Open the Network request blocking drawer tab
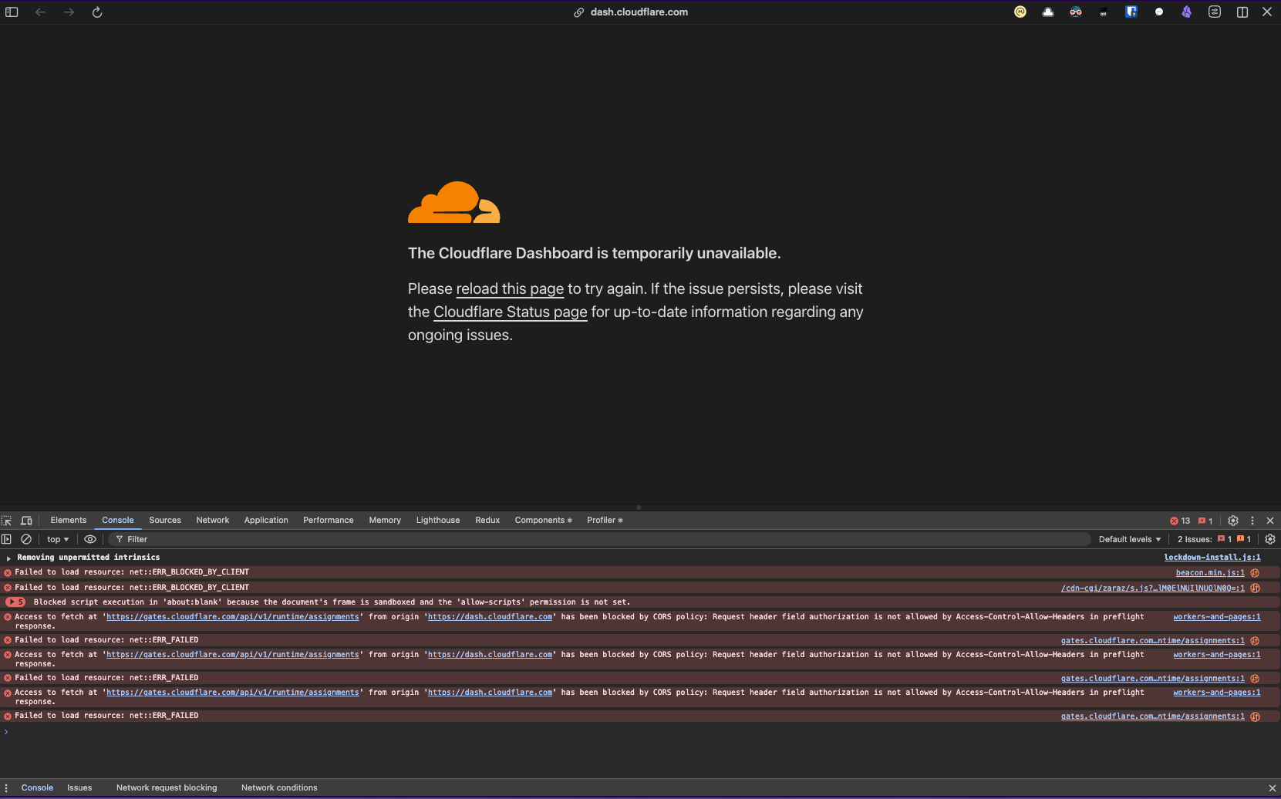This screenshot has height=799, width=1281. (x=167, y=788)
